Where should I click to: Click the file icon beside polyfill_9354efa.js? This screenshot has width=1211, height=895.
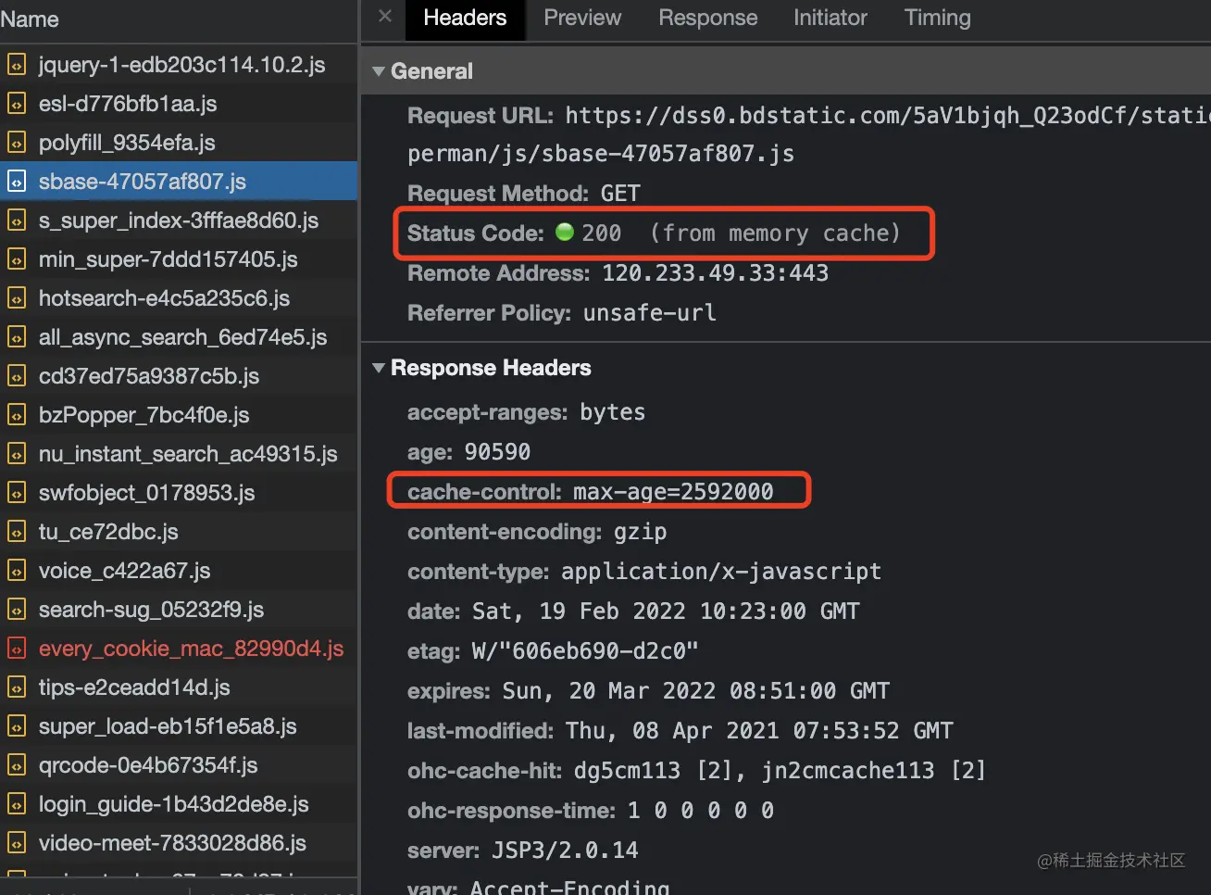point(17,143)
